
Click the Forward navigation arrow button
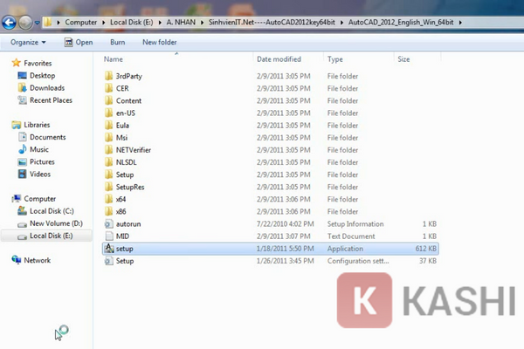[25, 23]
